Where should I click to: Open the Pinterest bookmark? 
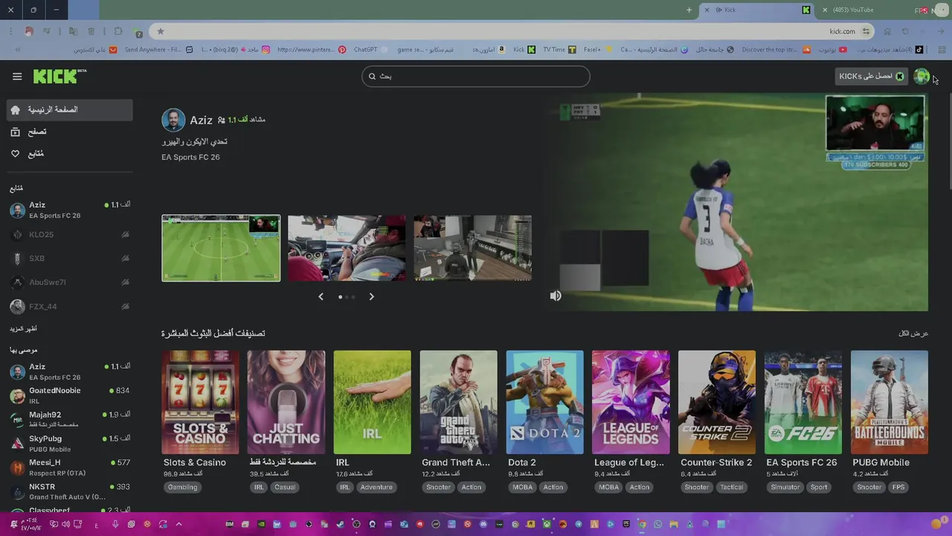click(311, 50)
